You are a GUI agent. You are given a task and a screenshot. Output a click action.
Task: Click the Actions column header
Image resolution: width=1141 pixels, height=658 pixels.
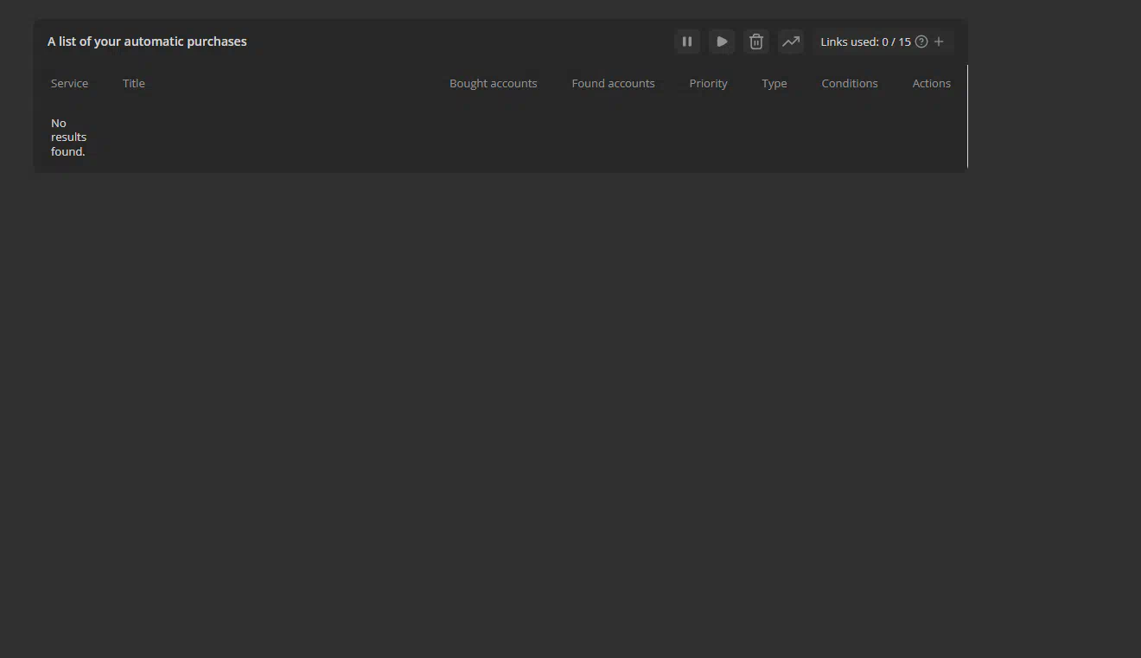click(932, 84)
